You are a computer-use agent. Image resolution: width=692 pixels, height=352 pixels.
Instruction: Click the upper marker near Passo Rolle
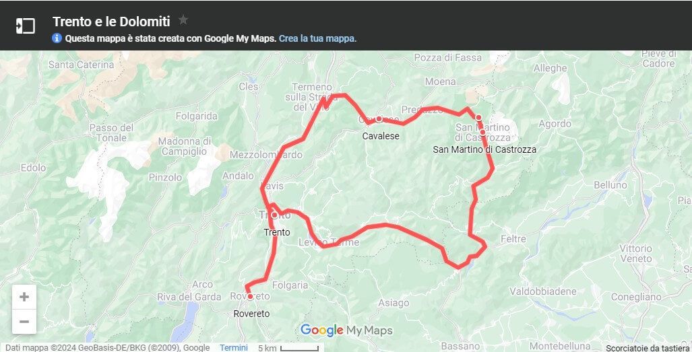click(478, 117)
